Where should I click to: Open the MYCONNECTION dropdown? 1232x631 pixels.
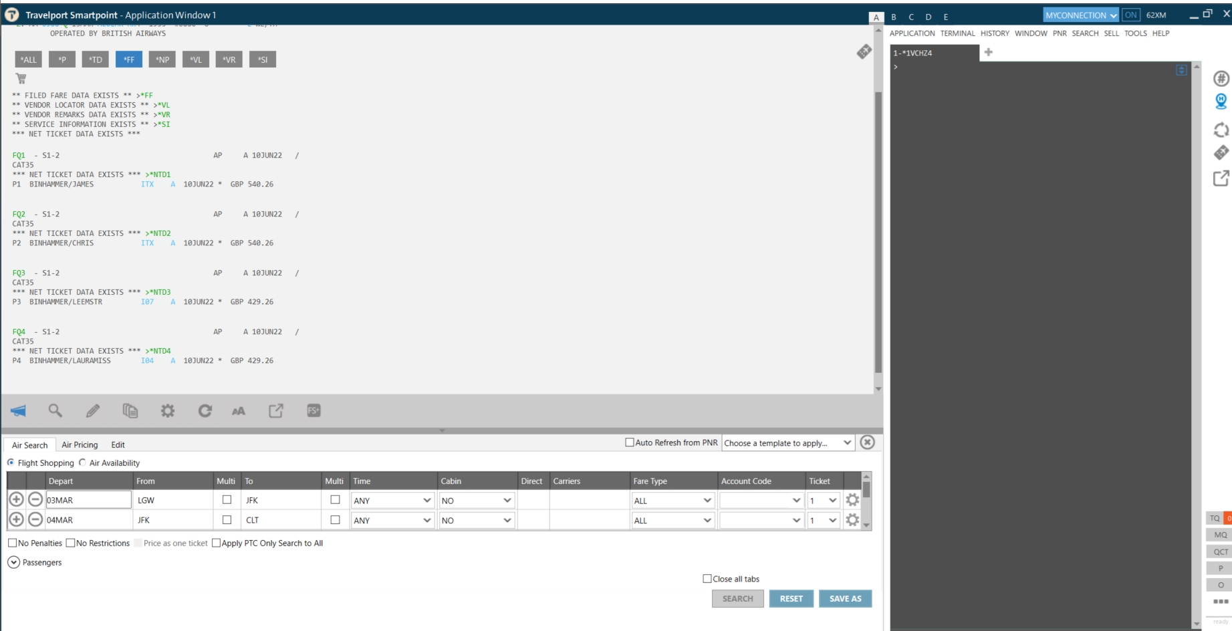click(x=1081, y=15)
